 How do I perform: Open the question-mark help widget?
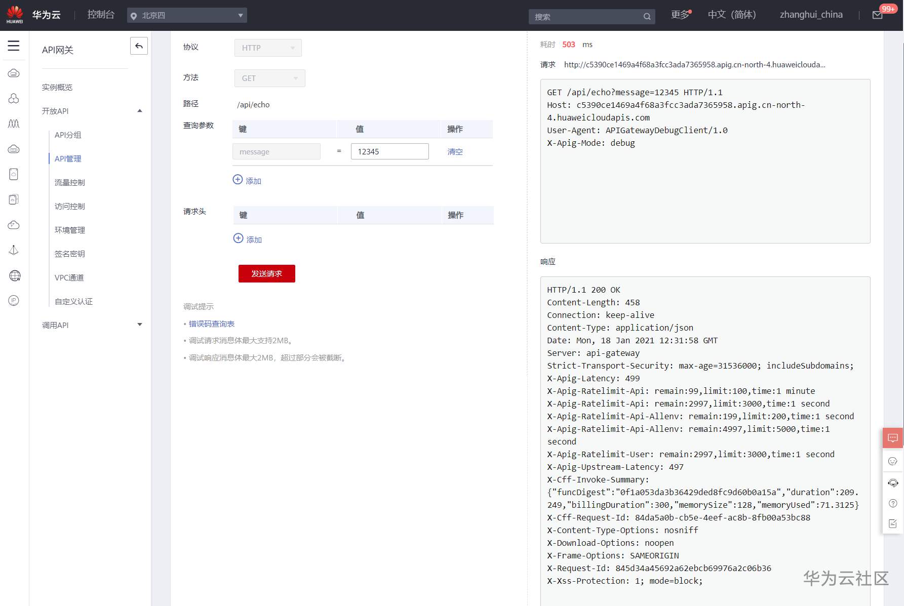pyautogui.click(x=893, y=503)
